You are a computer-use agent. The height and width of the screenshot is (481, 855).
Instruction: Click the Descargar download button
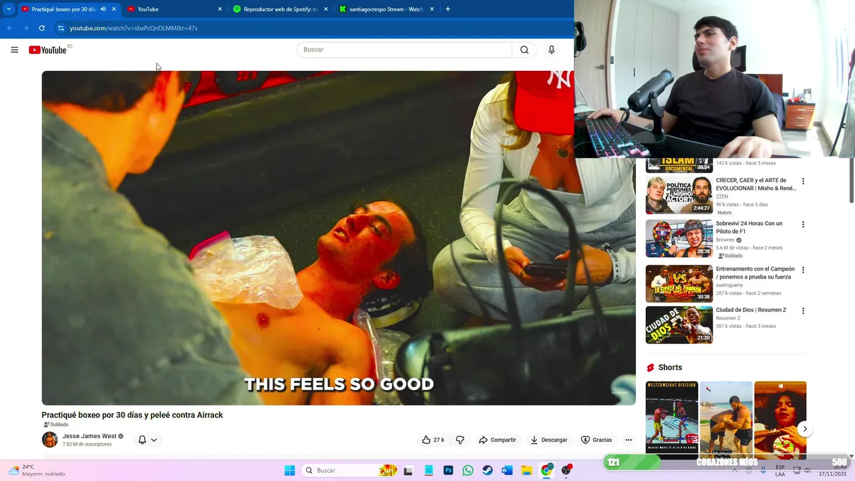(x=548, y=440)
